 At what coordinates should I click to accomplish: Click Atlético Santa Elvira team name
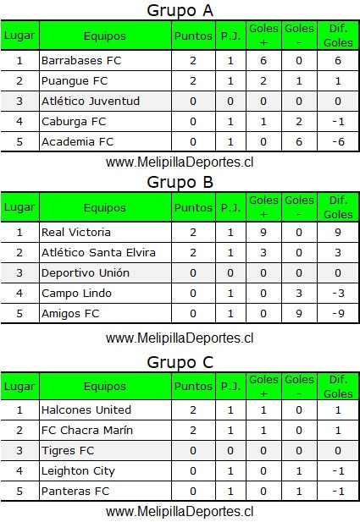click(98, 253)
